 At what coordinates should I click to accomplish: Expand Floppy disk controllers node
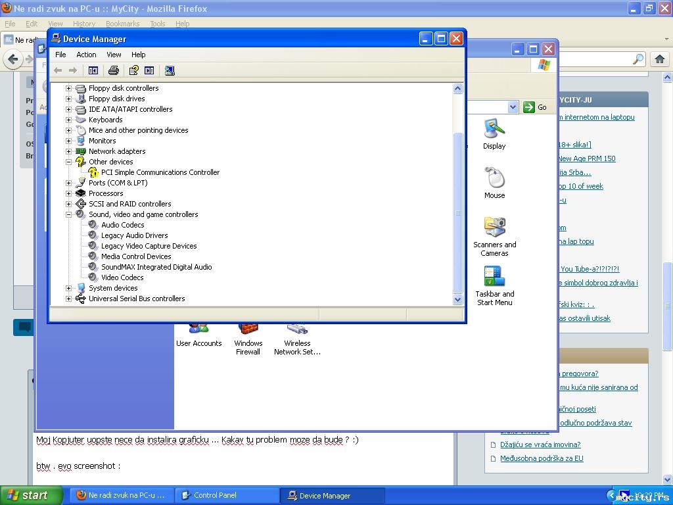(68, 88)
